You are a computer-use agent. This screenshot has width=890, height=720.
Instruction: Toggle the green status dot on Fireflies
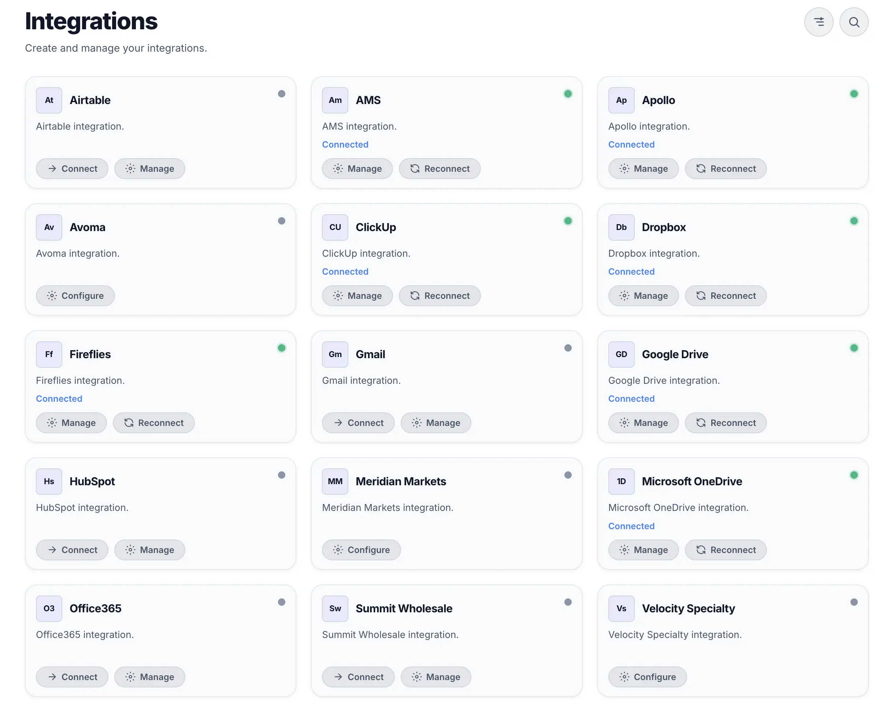click(x=282, y=348)
